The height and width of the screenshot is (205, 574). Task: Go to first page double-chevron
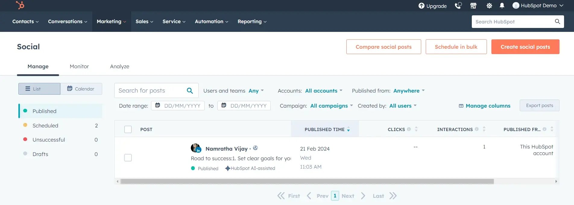tap(281, 196)
